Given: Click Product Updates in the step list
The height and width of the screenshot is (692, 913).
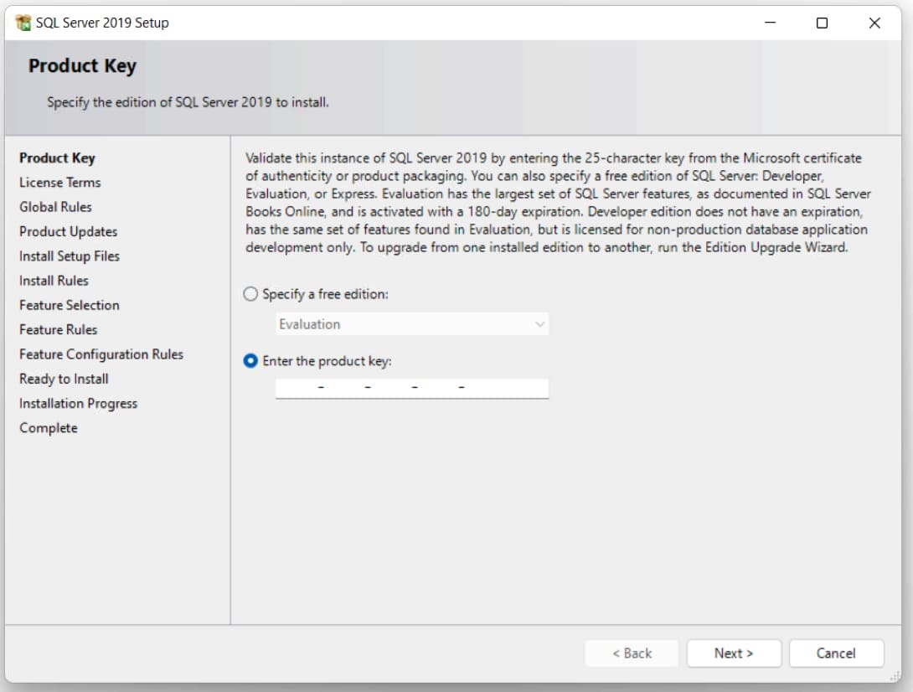Looking at the screenshot, I should pyautogui.click(x=68, y=231).
